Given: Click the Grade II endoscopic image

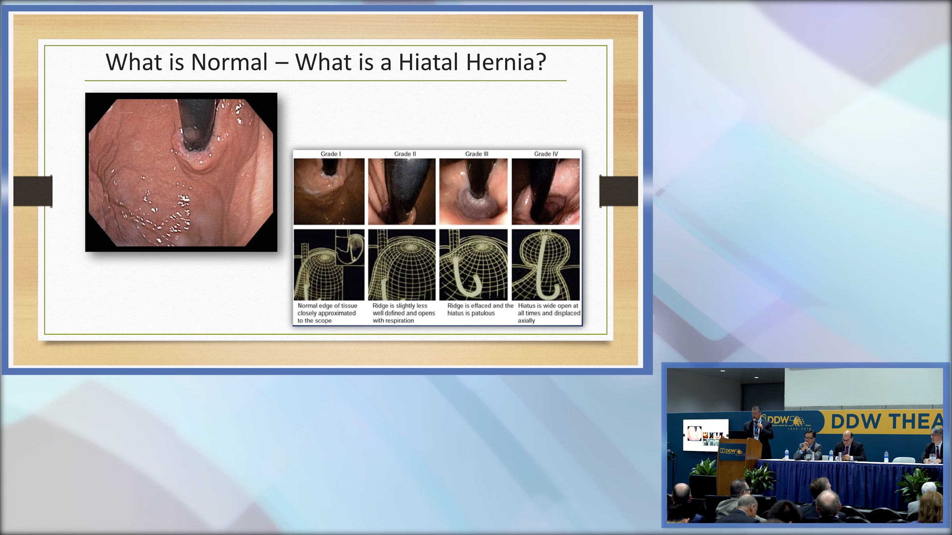Looking at the screenshot, I should [x=402, y=191].
